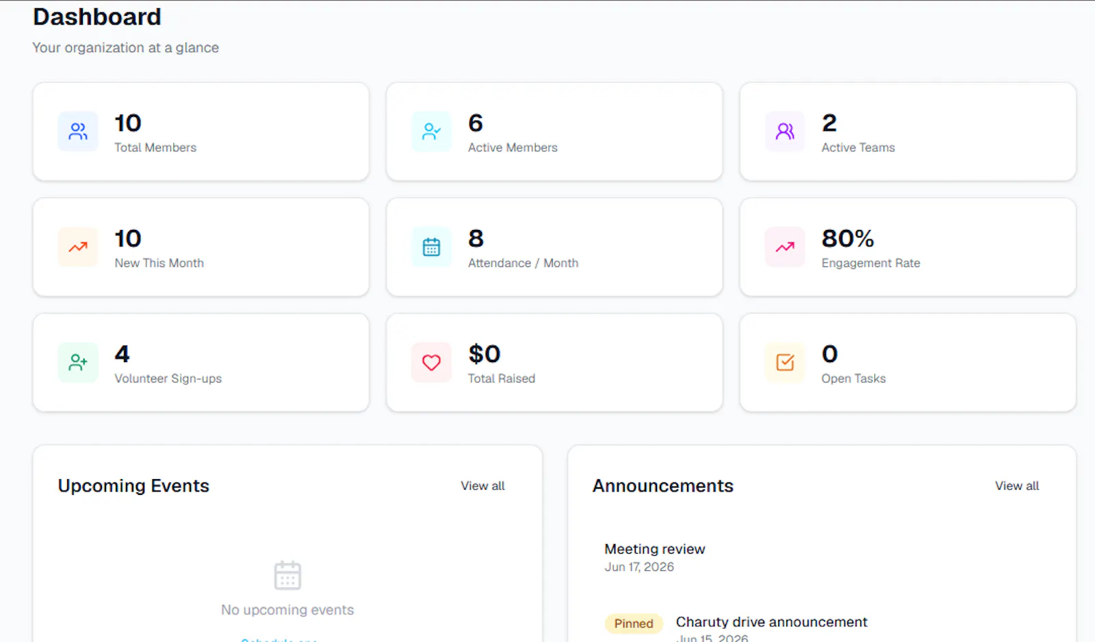This screenshot has width=1095, height=642.
Task: Select the Volunteer Sign-ups label
Action: 168,379
